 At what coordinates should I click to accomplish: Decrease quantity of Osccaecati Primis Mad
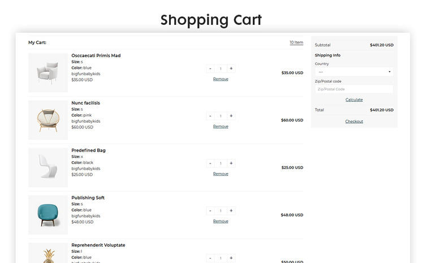click(210, 68)
